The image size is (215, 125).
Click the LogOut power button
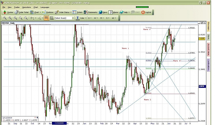[x=146, y=12]
